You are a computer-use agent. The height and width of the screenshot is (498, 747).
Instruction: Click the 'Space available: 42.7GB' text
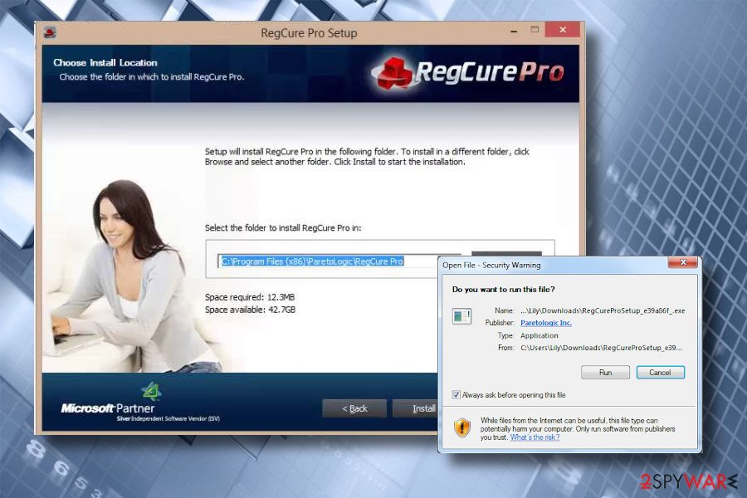pyautogui.click(x=250, y=310)
